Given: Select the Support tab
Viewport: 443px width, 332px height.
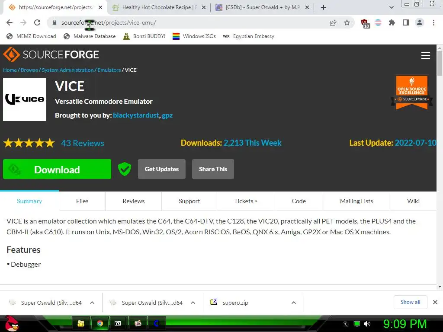Looking at the screenshot, I should point(189,201).
